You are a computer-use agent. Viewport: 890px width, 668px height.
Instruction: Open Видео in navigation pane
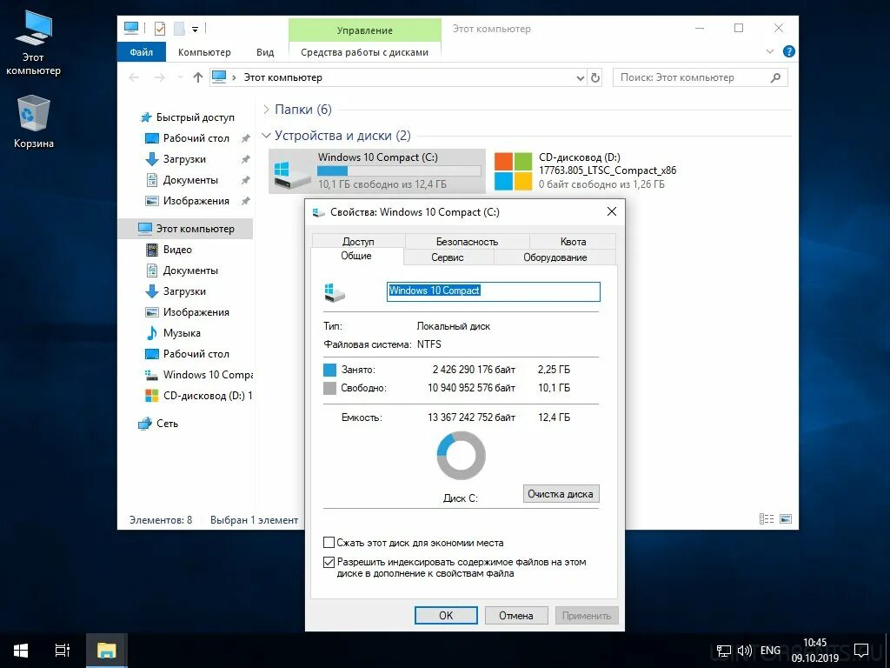tap(177, 250)
